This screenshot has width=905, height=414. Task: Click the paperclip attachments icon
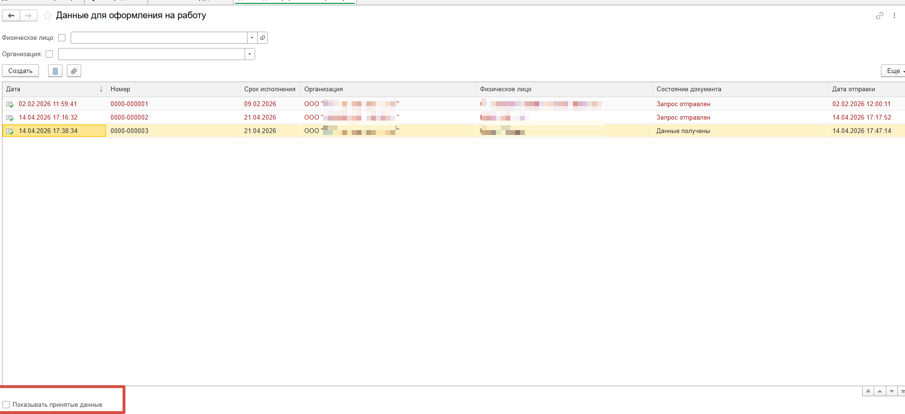coord(74,71)
